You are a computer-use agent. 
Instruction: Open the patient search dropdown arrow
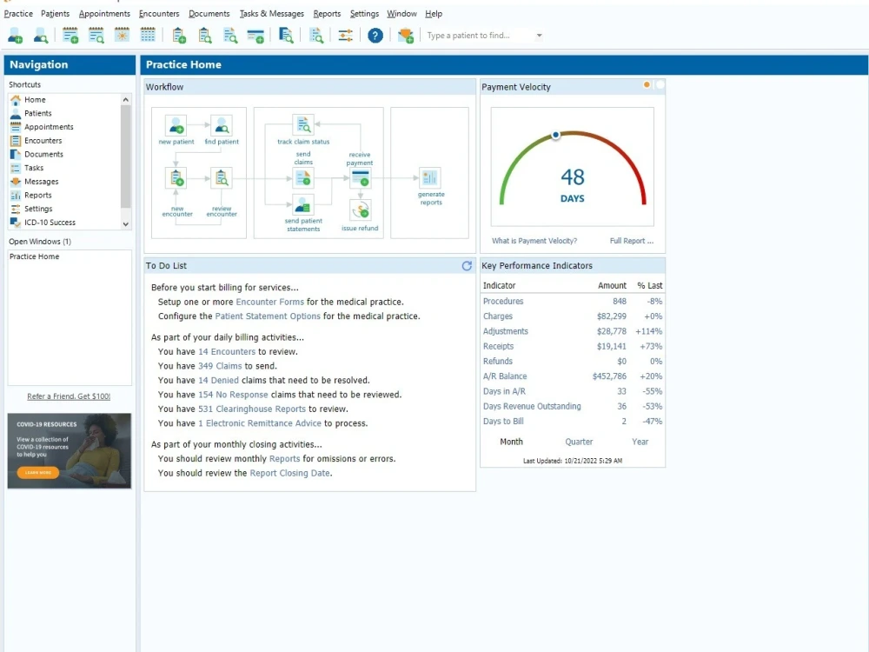(x=539, y=36)
